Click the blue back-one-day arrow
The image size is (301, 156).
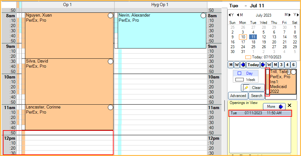point(243,65)
